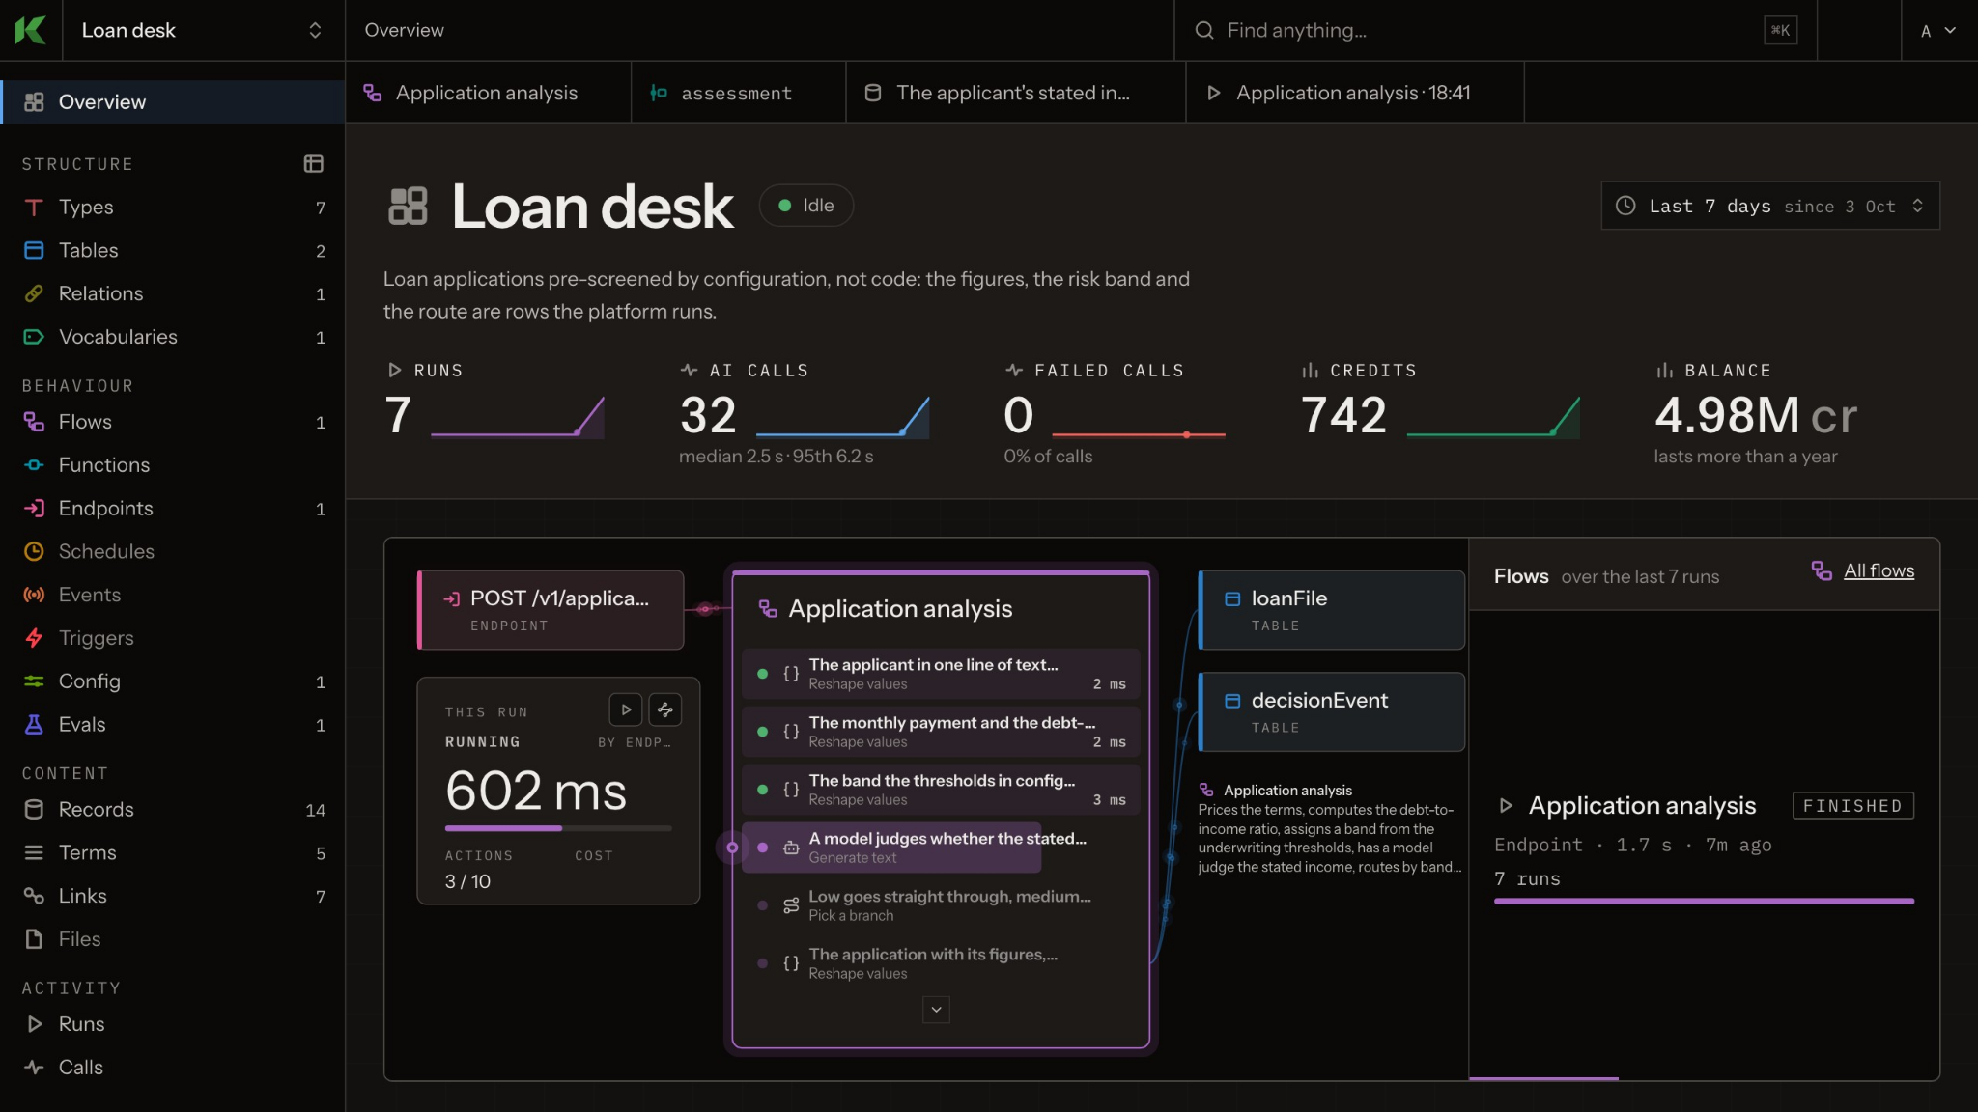The height and width of the screenshot is (1112, 1978).
Task: Open Schedules in the sidebar
Action: (173, 552)
